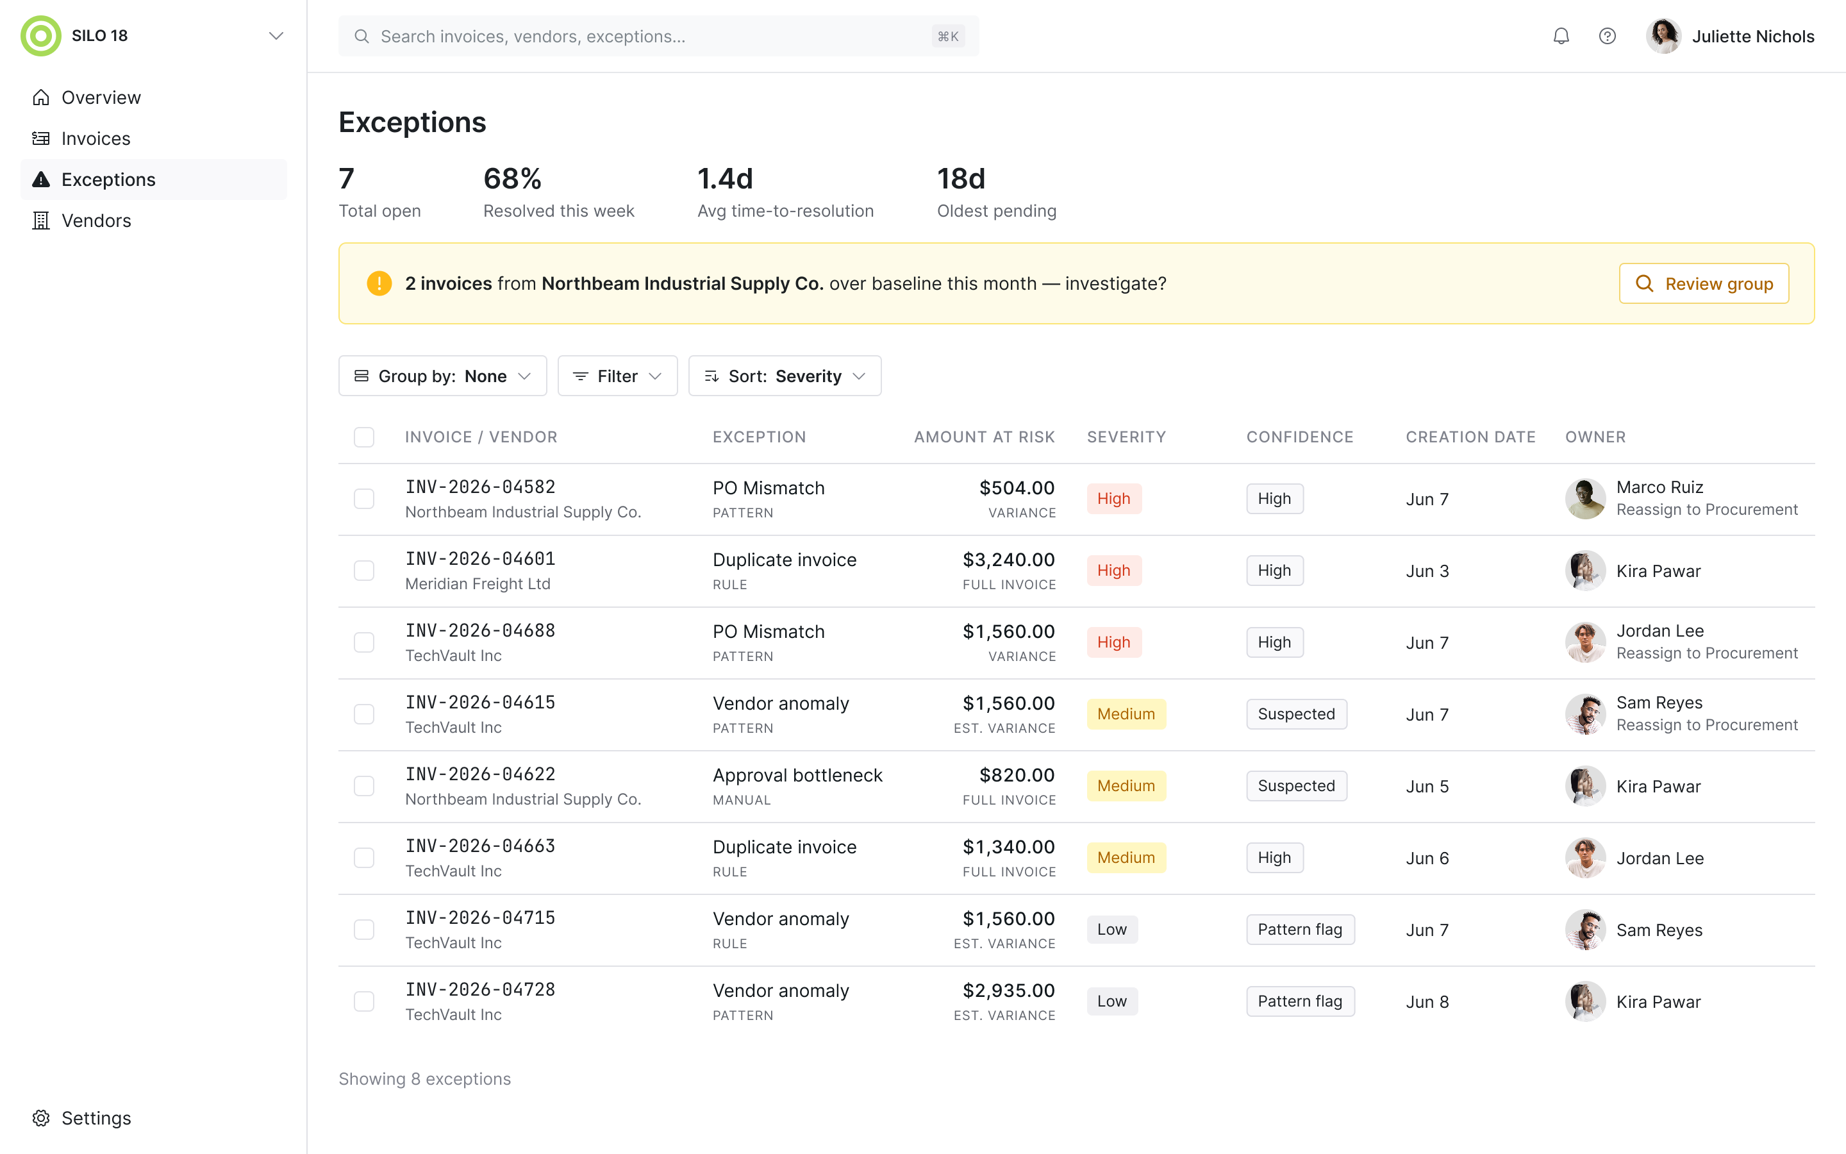The height and width of the screenshot is (1154, 1846).
Task: Click the Review group button
Action: tap(1703, 283)
